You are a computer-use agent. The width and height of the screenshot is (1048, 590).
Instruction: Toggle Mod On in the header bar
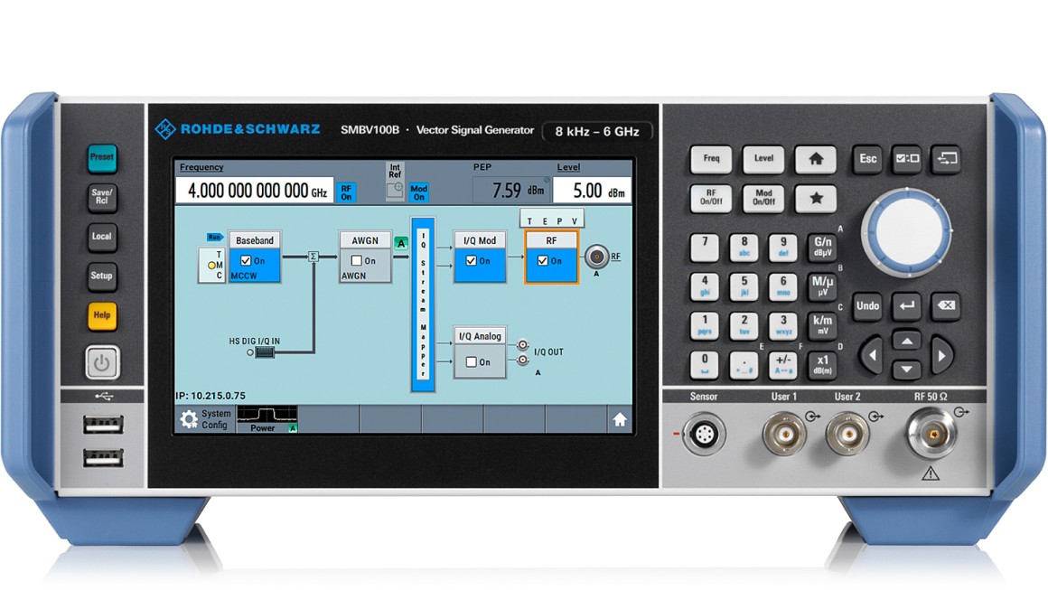coord(417,192)
